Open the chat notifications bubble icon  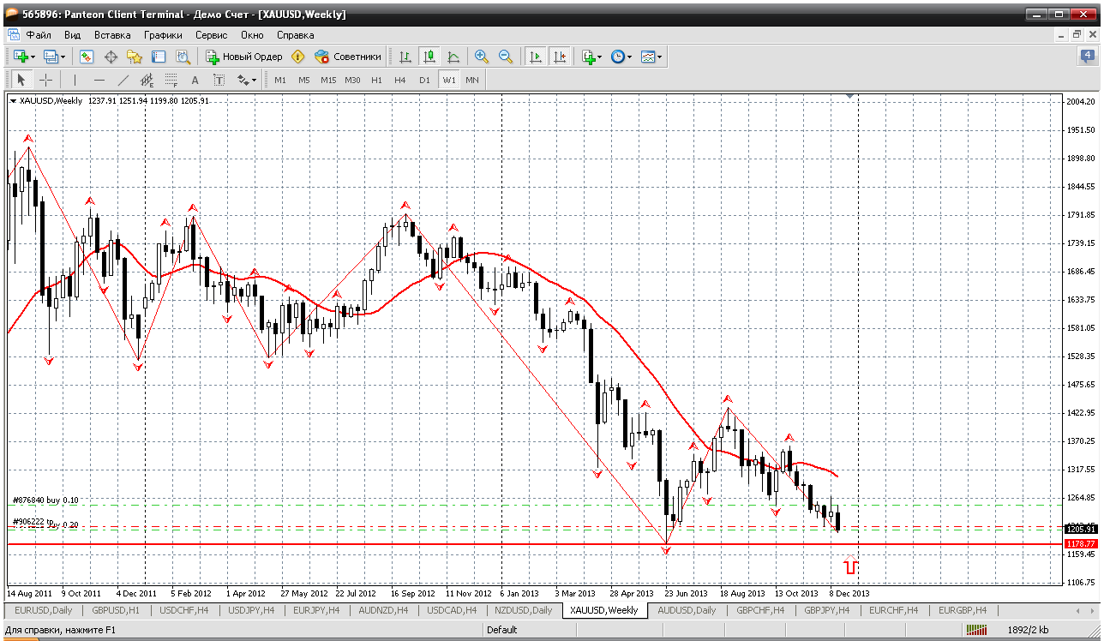(1088, 57)
